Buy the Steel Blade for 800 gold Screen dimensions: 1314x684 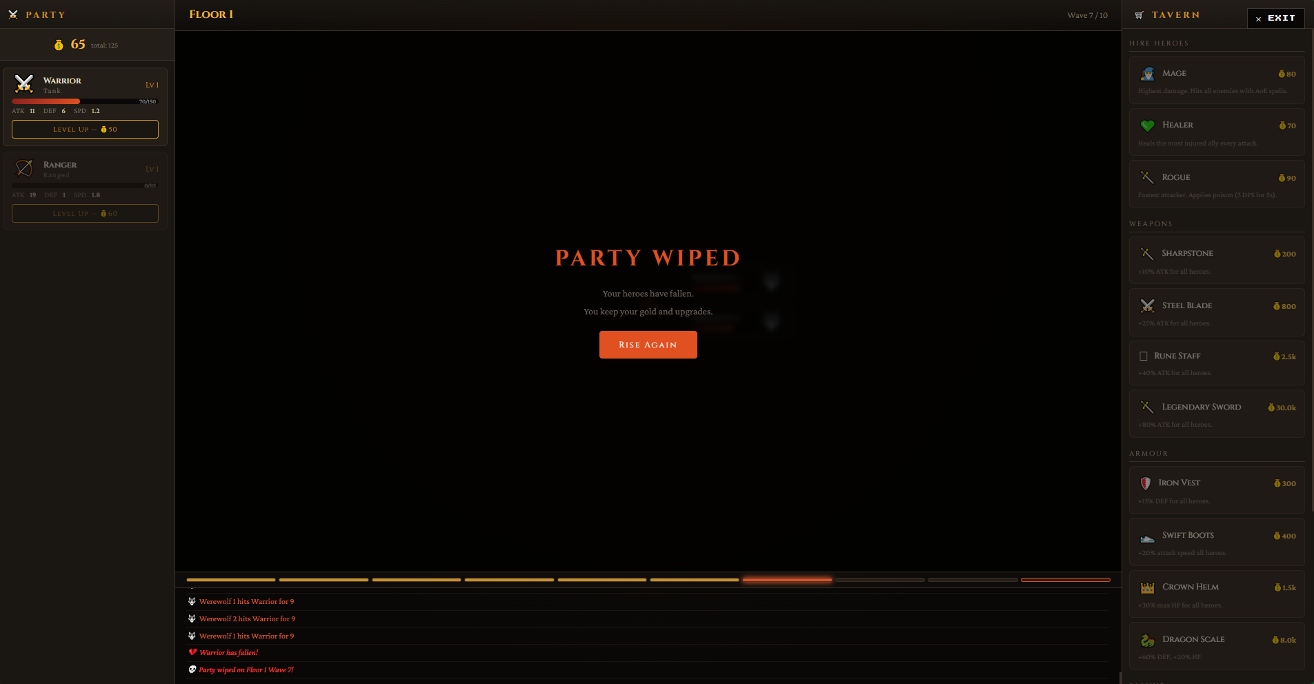(x=1217, y=312)
